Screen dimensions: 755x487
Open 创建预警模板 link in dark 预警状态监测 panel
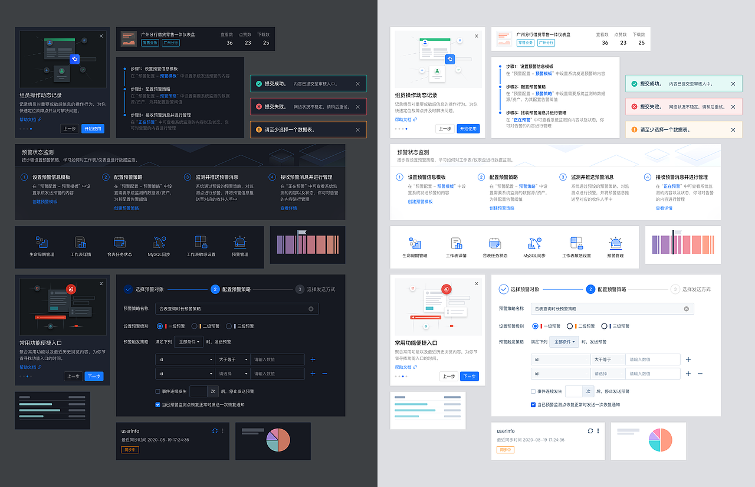(x=45, y=202)
